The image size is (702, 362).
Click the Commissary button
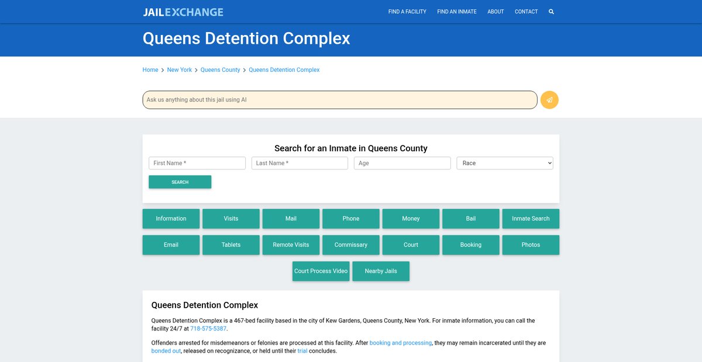point(351,245)
